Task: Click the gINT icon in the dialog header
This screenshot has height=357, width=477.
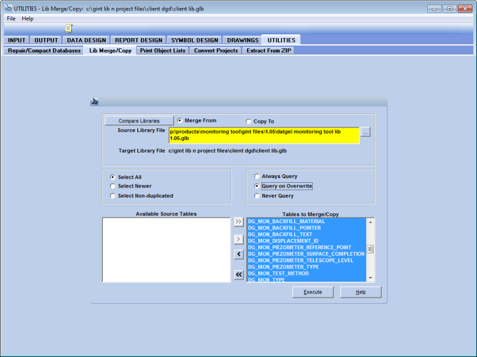Action: pyautogui.click(x=95, y=102)
